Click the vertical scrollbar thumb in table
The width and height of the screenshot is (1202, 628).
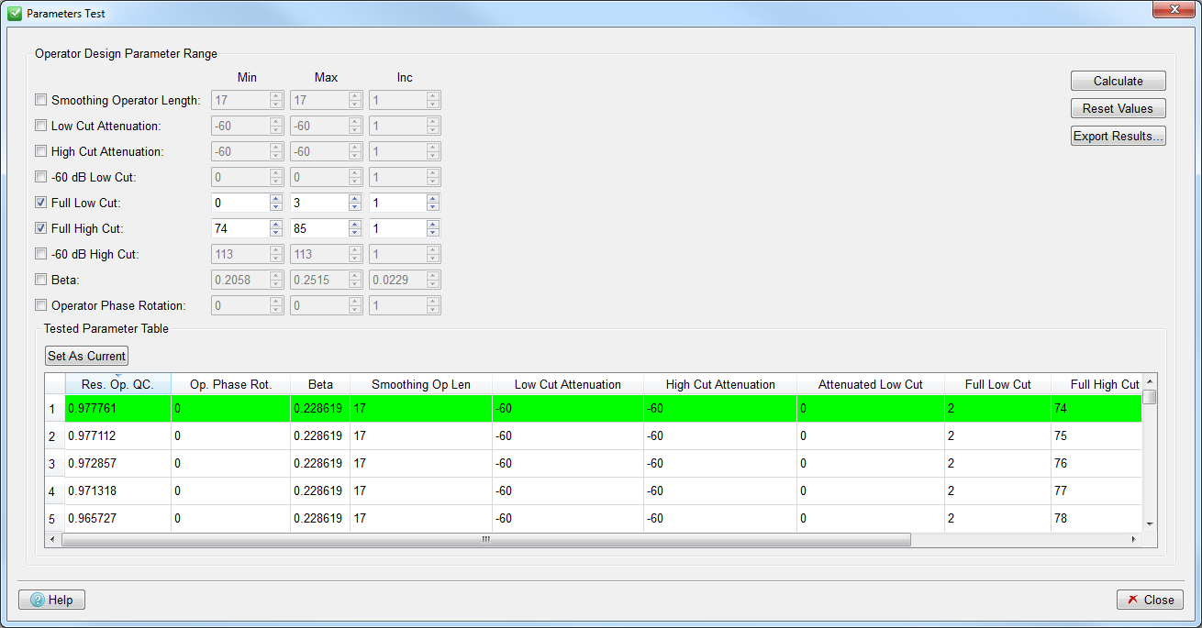1150,397
